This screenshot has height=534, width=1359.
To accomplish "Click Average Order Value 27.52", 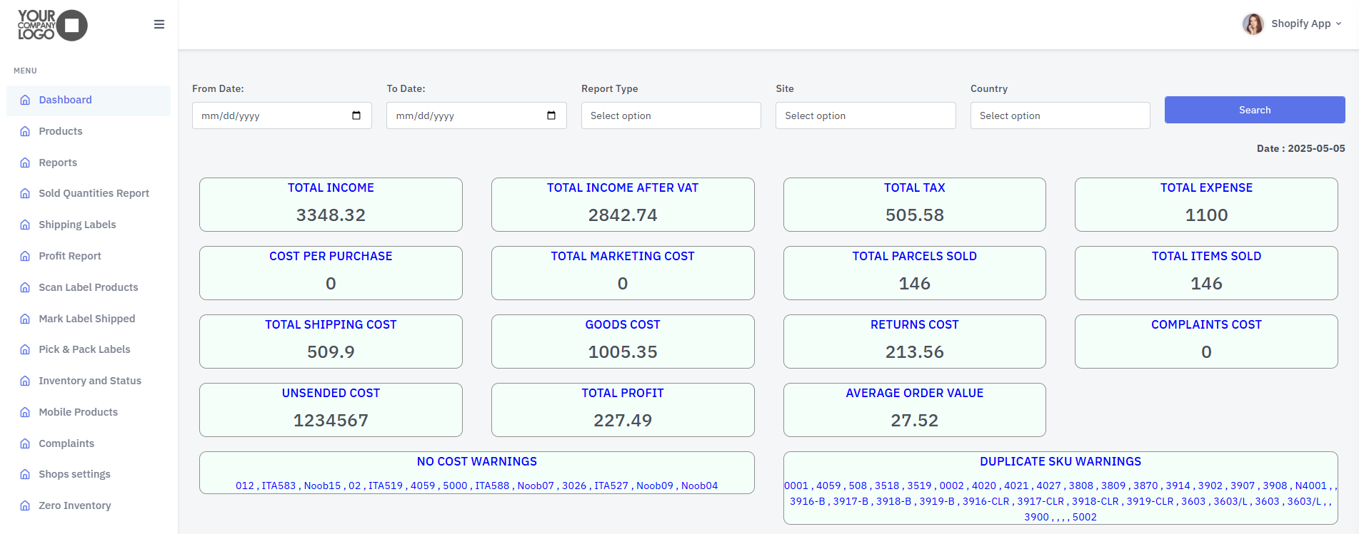I will (915, 421).
